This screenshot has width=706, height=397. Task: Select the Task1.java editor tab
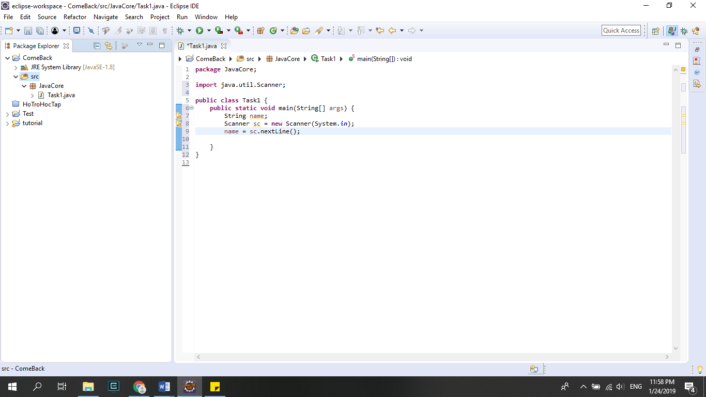(202, 46)
